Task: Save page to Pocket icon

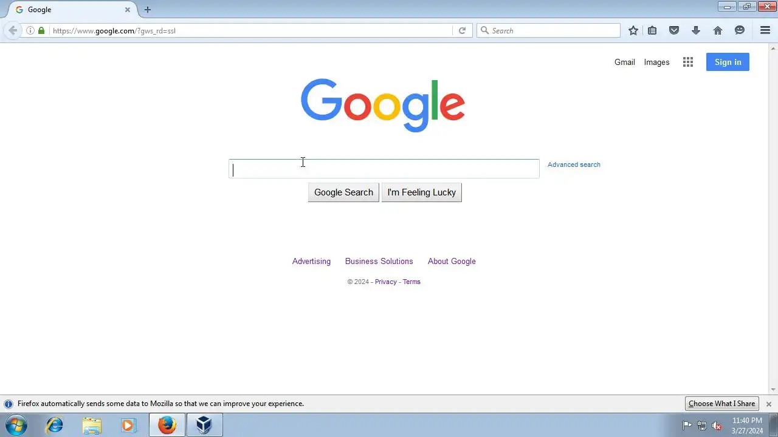Action: (674, 30)
